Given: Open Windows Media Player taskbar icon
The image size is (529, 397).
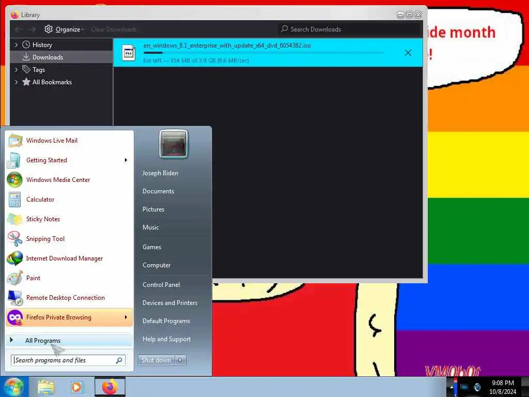Looking at the screenshot, I should click(76, 387).
